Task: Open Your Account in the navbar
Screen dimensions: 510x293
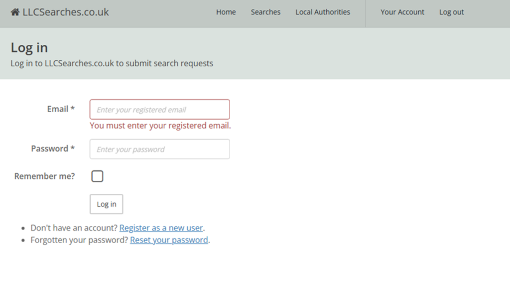Action: 402,12
